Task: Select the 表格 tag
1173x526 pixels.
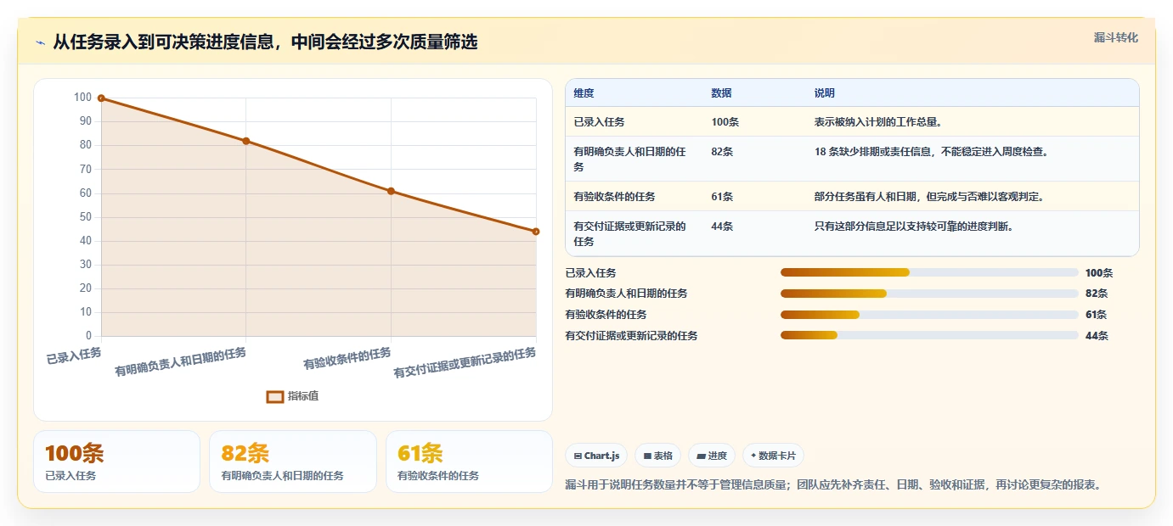Action: point(657,456)
